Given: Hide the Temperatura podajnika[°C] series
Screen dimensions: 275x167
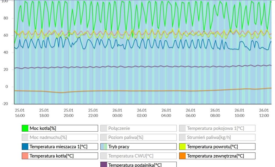Looking at the screenshot, I should (138, 165).
